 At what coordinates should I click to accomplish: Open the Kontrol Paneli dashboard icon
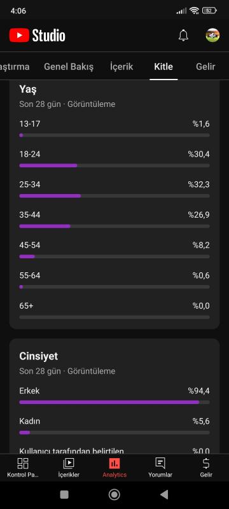coord(23,463)
